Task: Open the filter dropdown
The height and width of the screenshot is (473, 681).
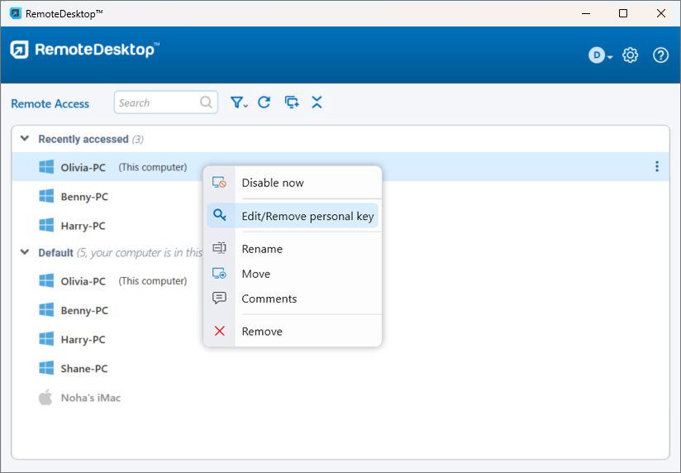Action: coord(239,103)
